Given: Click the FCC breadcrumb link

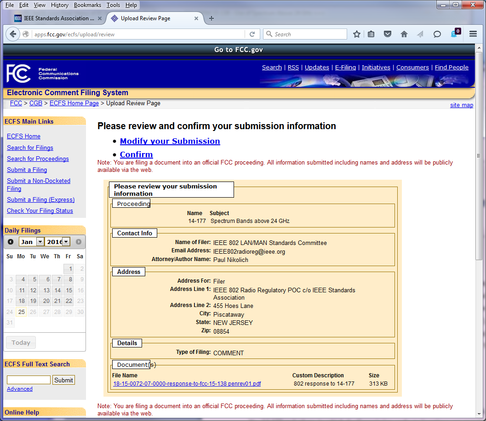Looking at the screenshot, I should click(16, 103).
